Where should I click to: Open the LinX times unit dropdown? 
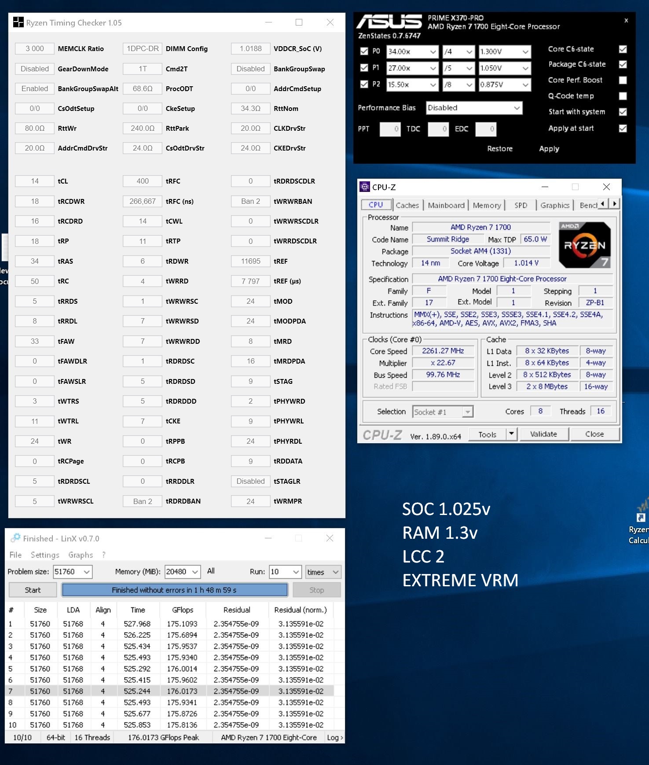[323, 572]
